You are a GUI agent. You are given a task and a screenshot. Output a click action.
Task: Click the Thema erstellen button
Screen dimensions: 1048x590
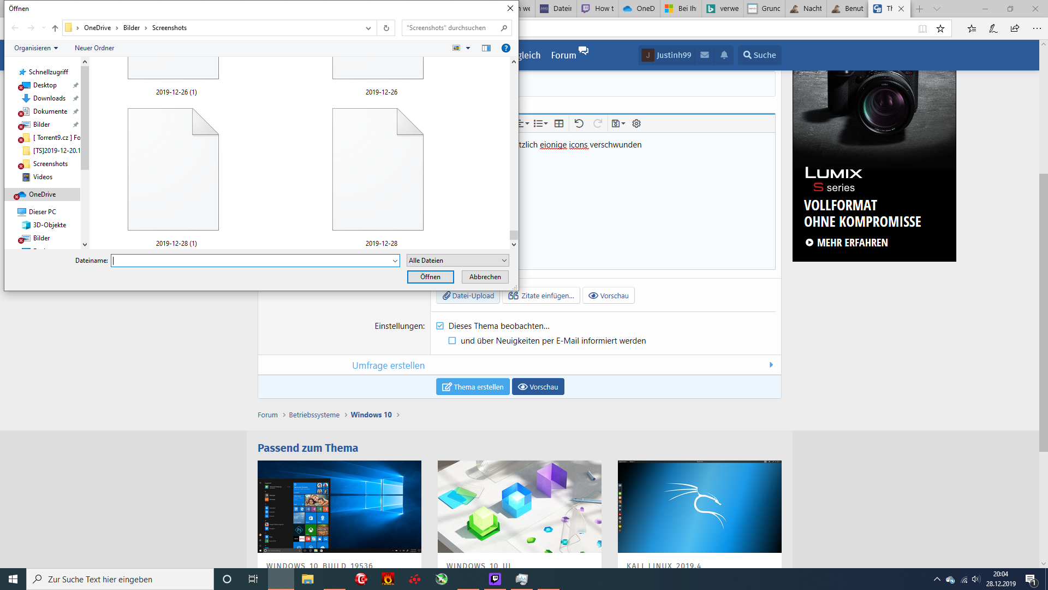473,387
